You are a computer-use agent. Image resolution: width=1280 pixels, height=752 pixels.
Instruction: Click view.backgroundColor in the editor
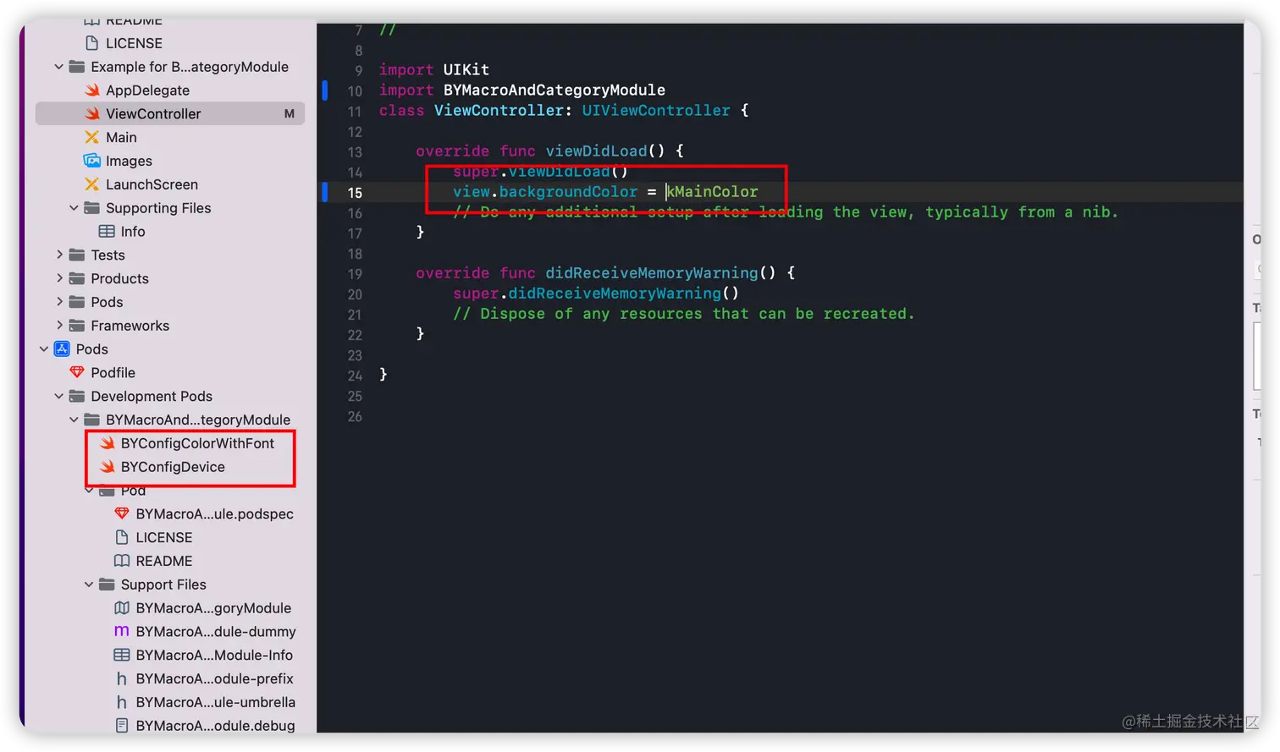(545, 192)
